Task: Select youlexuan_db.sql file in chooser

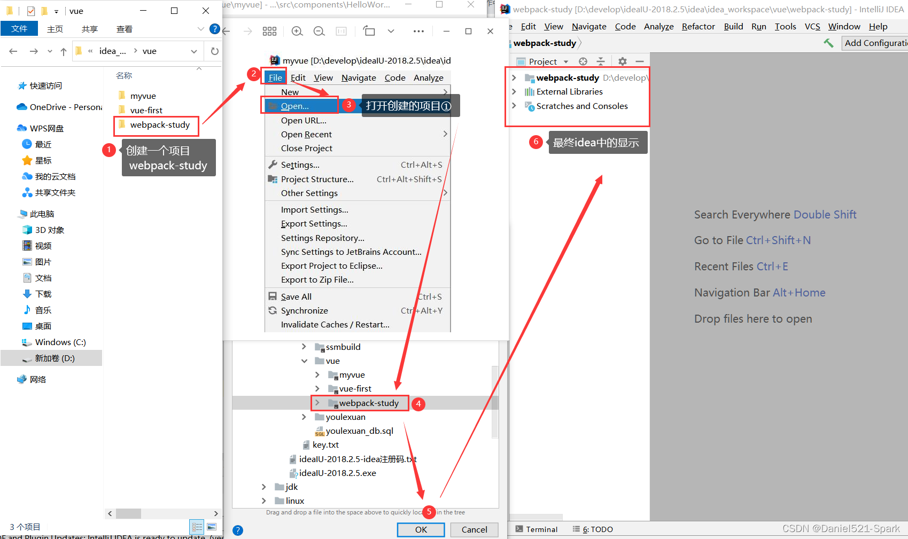Action: [360, 431]
